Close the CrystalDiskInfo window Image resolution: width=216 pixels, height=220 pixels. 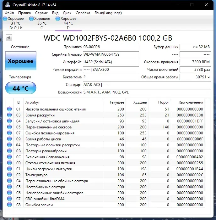(206, 5)
